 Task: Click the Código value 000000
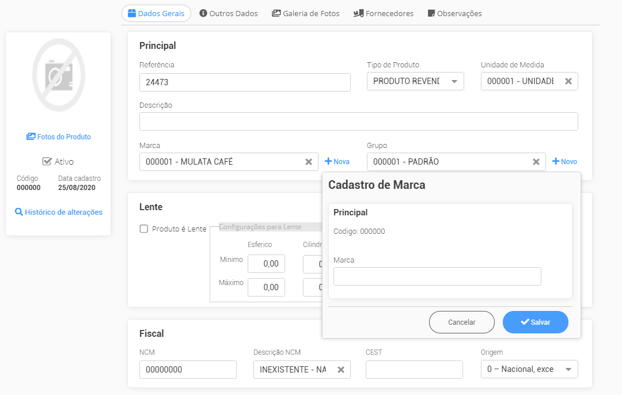point(29,188)
